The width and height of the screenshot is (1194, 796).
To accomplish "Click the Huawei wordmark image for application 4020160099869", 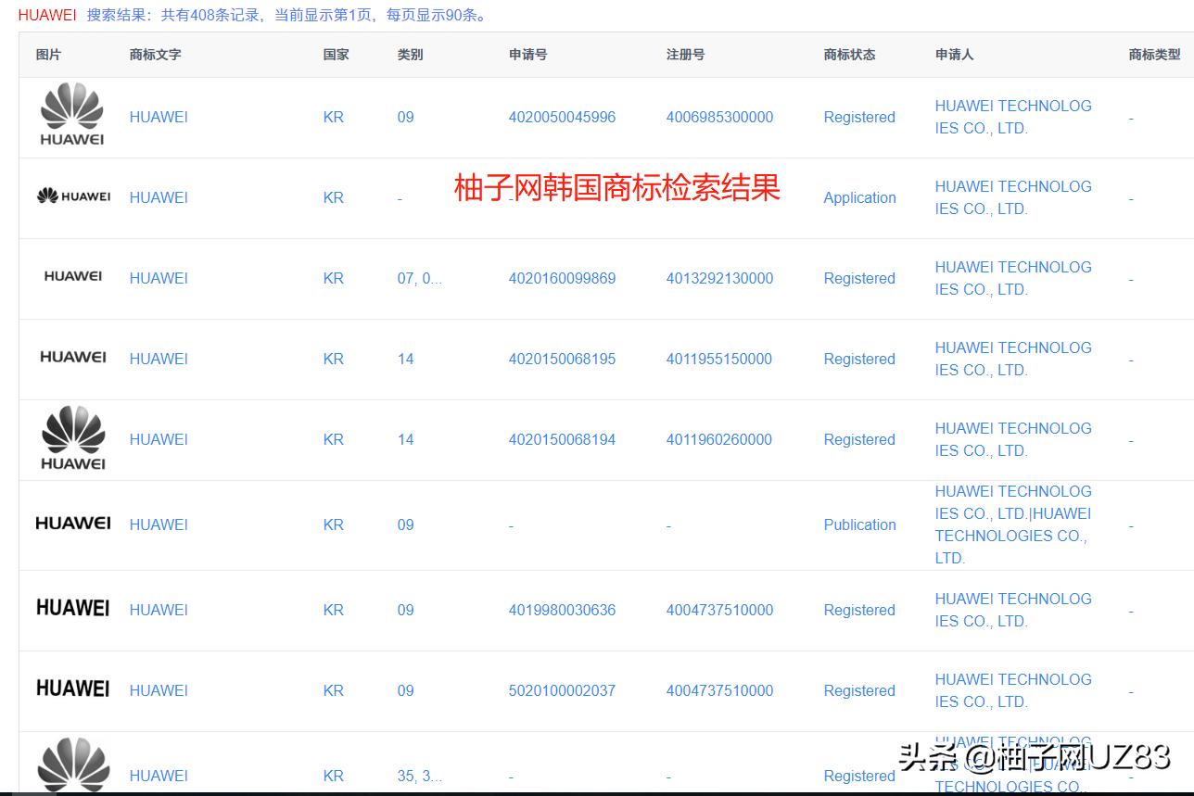I will tap(73, 276).
